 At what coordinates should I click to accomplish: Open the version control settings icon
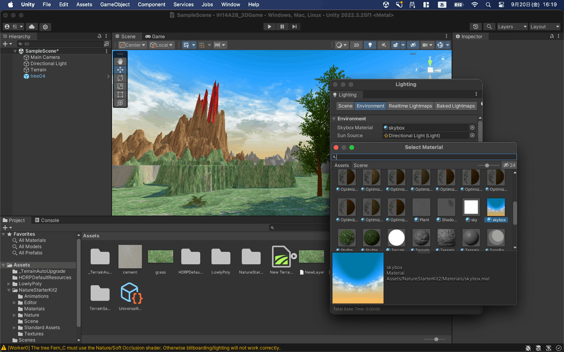45,27
